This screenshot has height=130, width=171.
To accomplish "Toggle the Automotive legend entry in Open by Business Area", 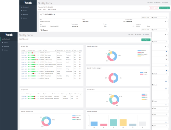I will (77, 116).
